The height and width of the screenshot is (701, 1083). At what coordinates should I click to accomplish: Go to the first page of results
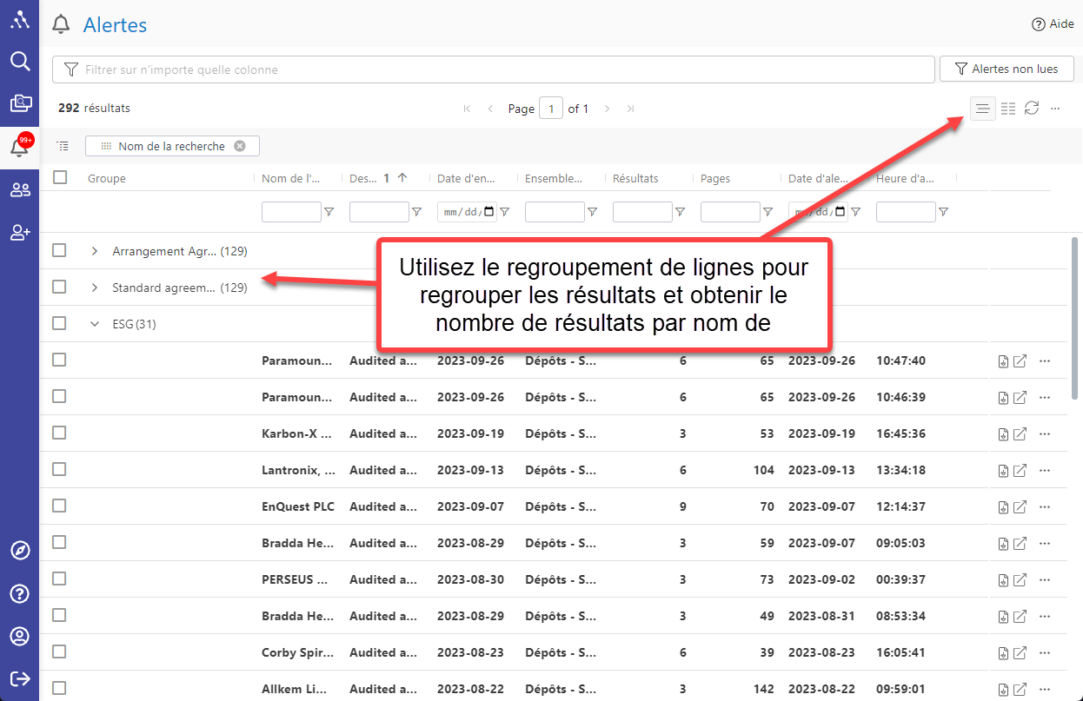tap(467, 109)
